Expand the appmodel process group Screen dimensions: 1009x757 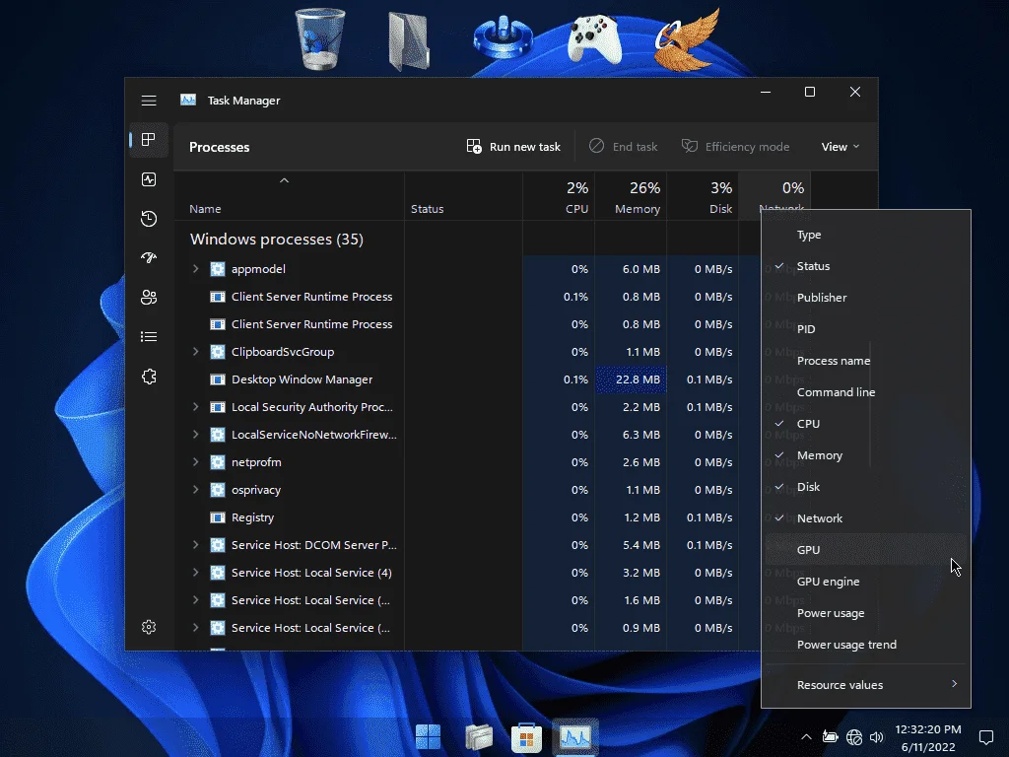[196, 269]
